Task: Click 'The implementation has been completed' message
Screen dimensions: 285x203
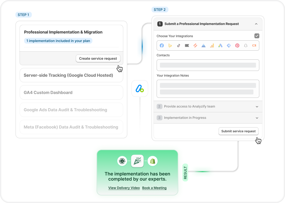Action: point(137,177)
